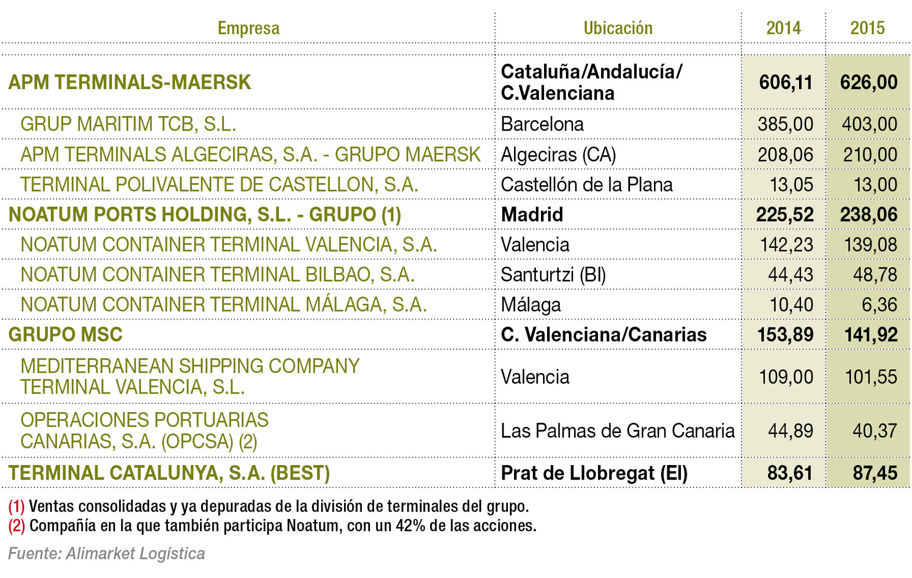Select NOATUM CONTAINER TERMINAL MÁLAGA, S.A.
The width and height of the screenshot is (912, 578).
(x=223, y=305)
